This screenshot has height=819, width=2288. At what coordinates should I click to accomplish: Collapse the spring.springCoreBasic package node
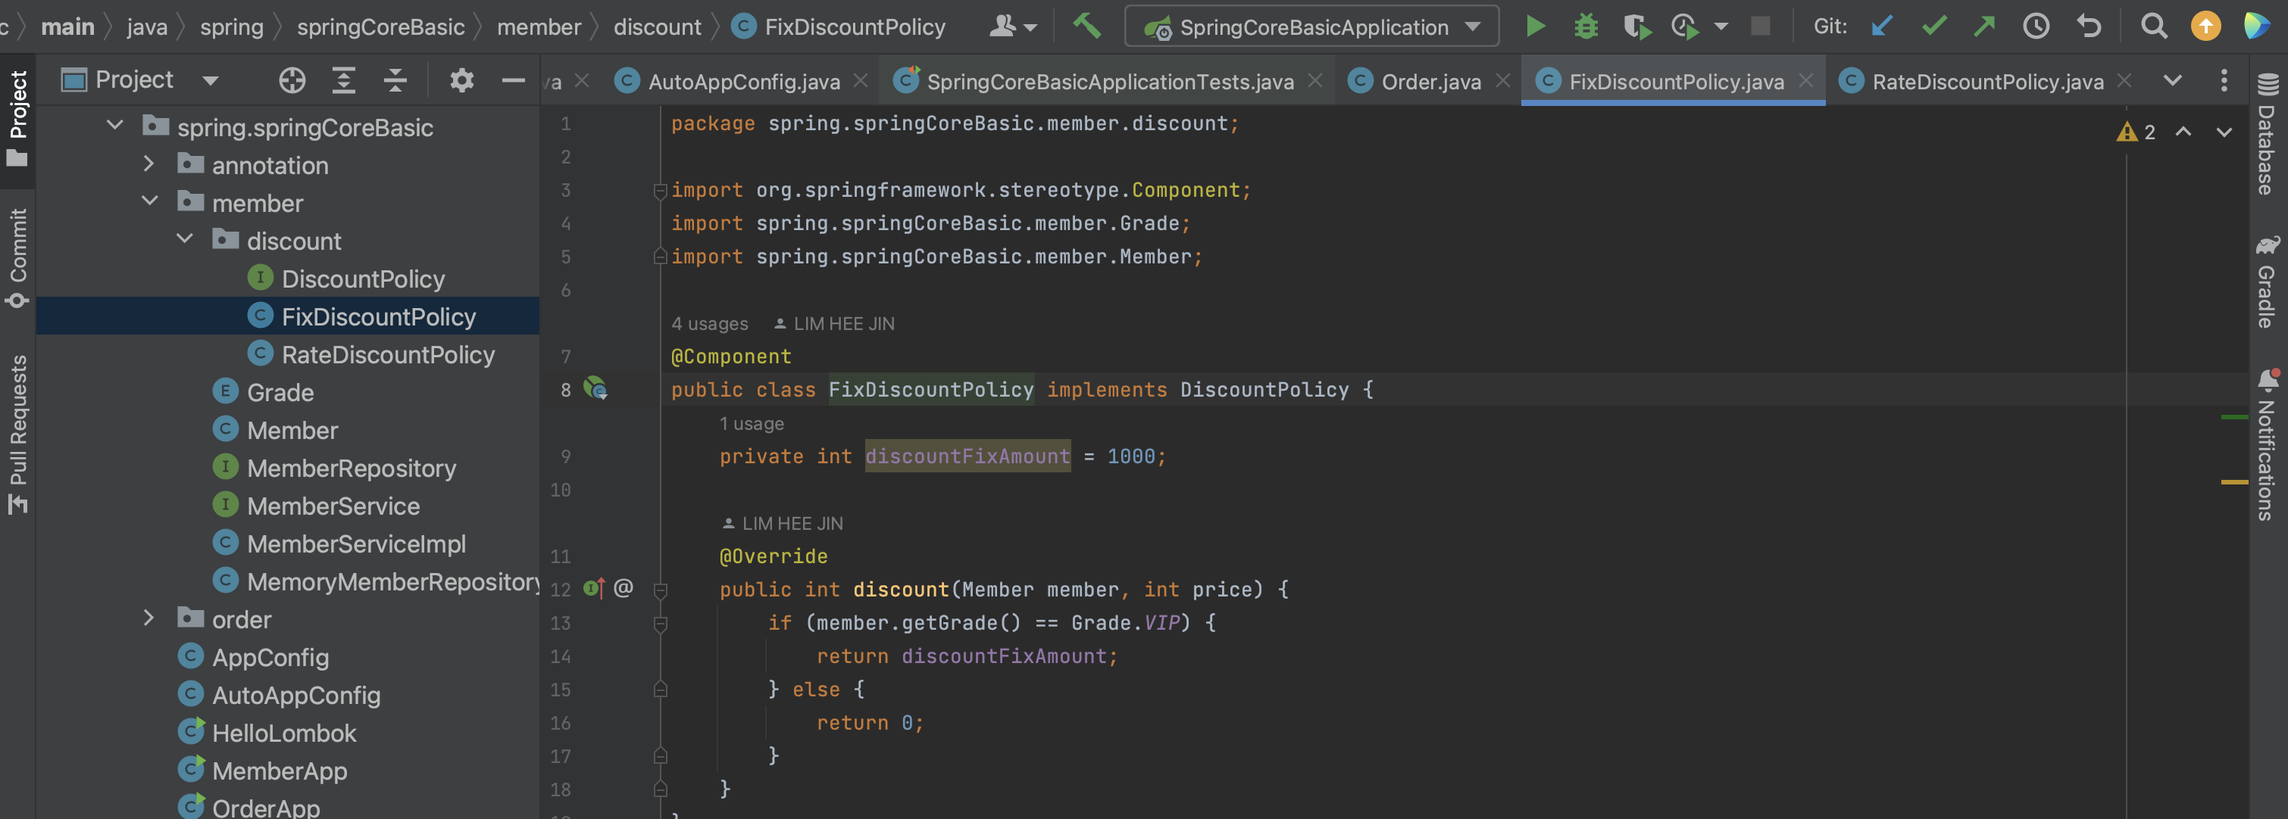tap(114, 125)
